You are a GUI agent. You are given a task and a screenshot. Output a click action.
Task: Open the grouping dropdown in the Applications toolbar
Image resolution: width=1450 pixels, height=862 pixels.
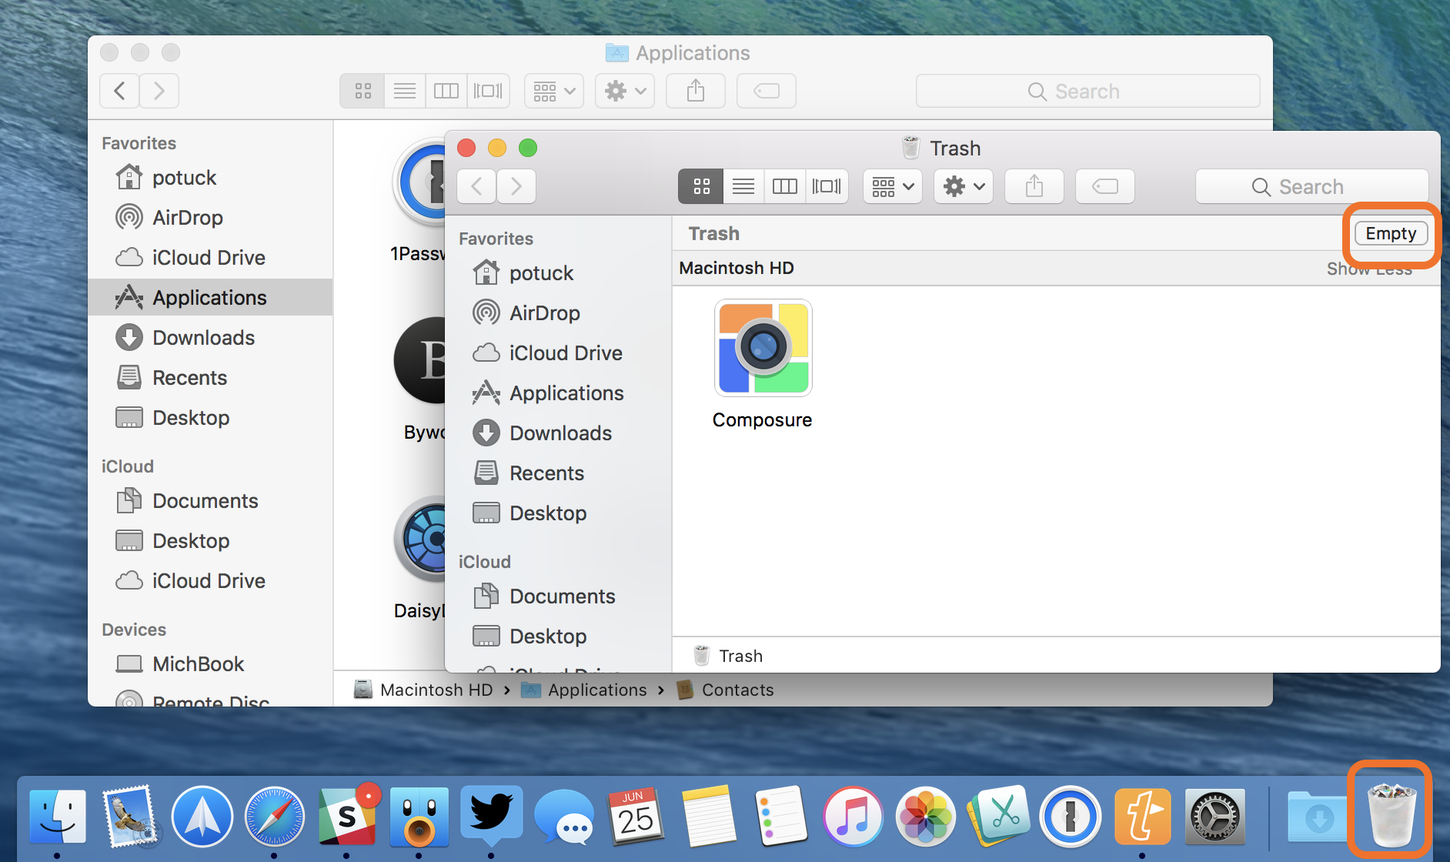pyautogui.click(x=553, y=91)
